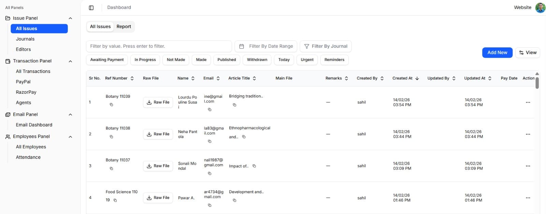Open the View column options
This screenshot has height=214, width=546.
click(528, 52)
